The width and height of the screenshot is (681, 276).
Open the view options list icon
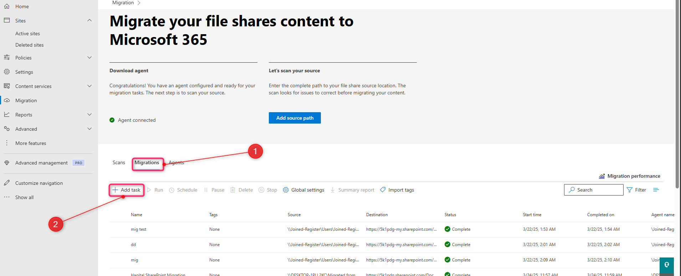656,190
